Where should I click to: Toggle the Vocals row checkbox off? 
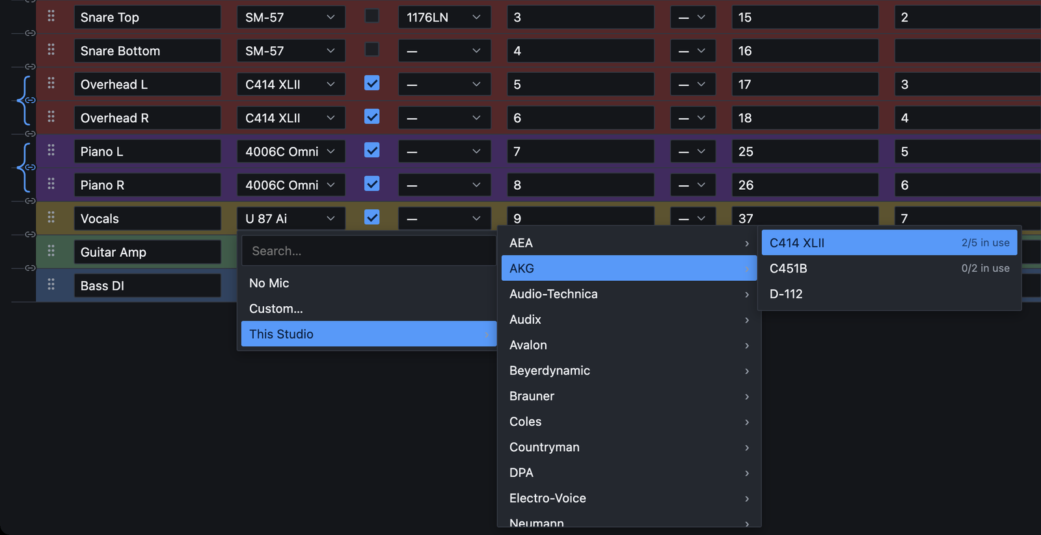tap(372, 217)
